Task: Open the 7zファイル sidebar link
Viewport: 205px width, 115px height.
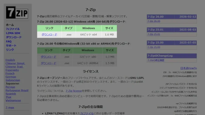Action: 13,29
